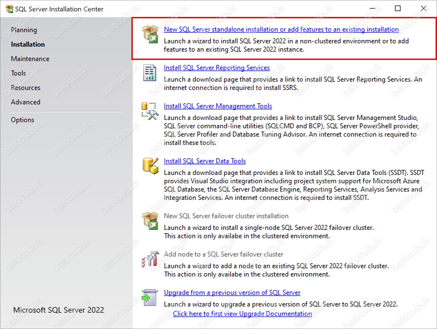
Task: Open Install SQL Server Management Tools link
Action: (x=218, y=106)
